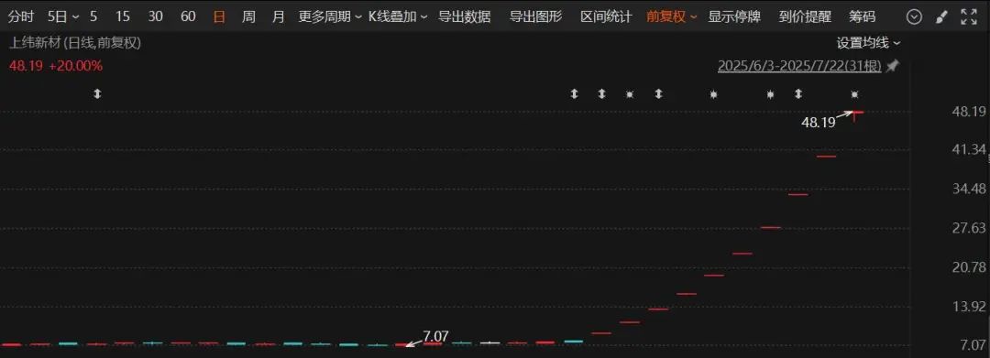Click the starburst marker above 48.19 candle

click(x=854, y=94)
